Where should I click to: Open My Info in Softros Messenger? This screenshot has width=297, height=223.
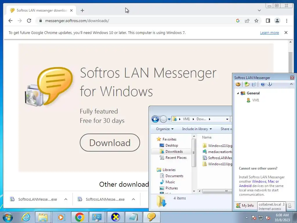tap(245, 206)
